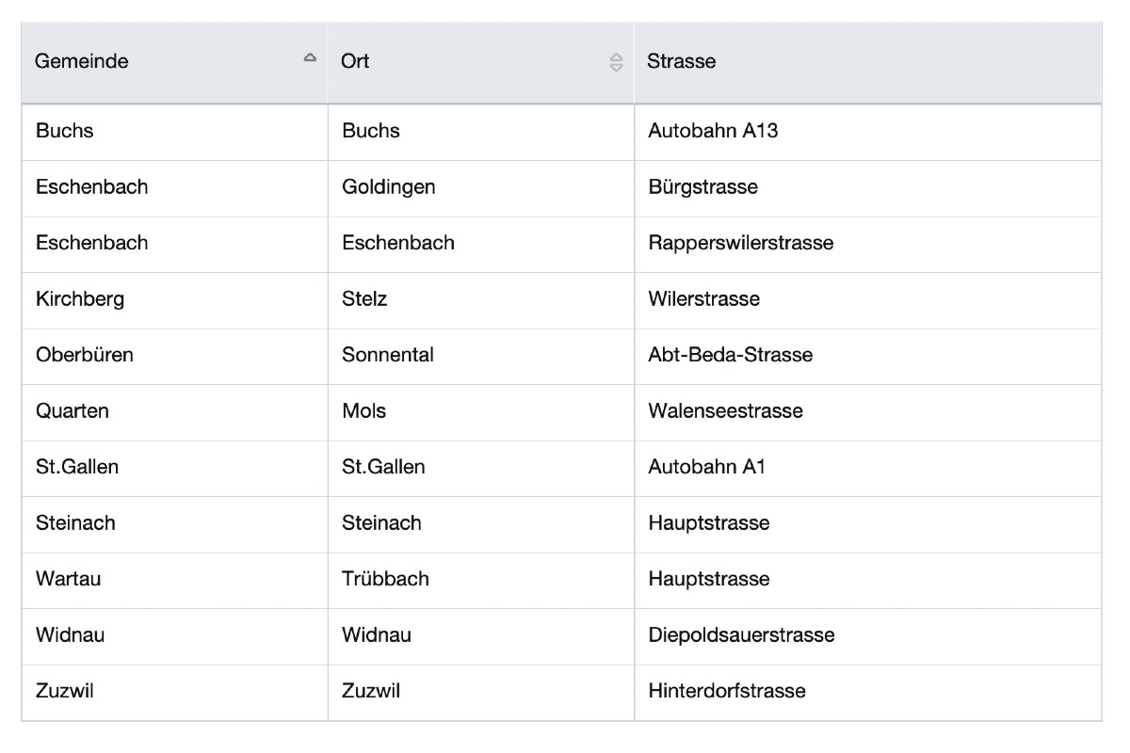
Task: Sort table by Gemeinde column header
Action: click(82, 61)
